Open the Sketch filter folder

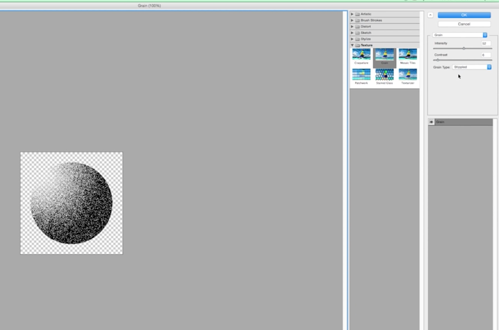point(352,33)
